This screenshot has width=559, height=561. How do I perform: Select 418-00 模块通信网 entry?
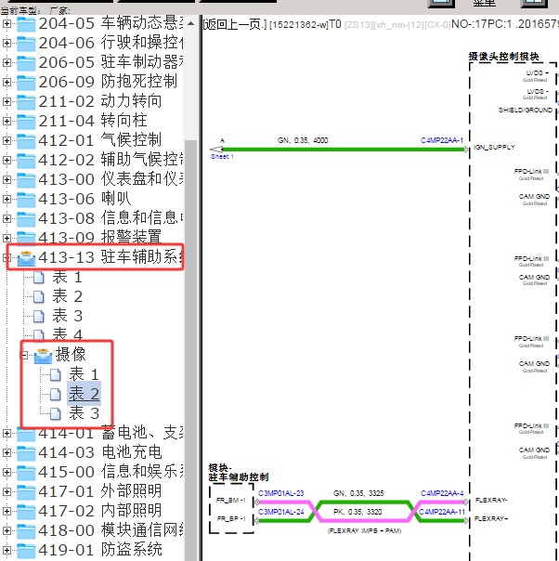click(110, 531)
